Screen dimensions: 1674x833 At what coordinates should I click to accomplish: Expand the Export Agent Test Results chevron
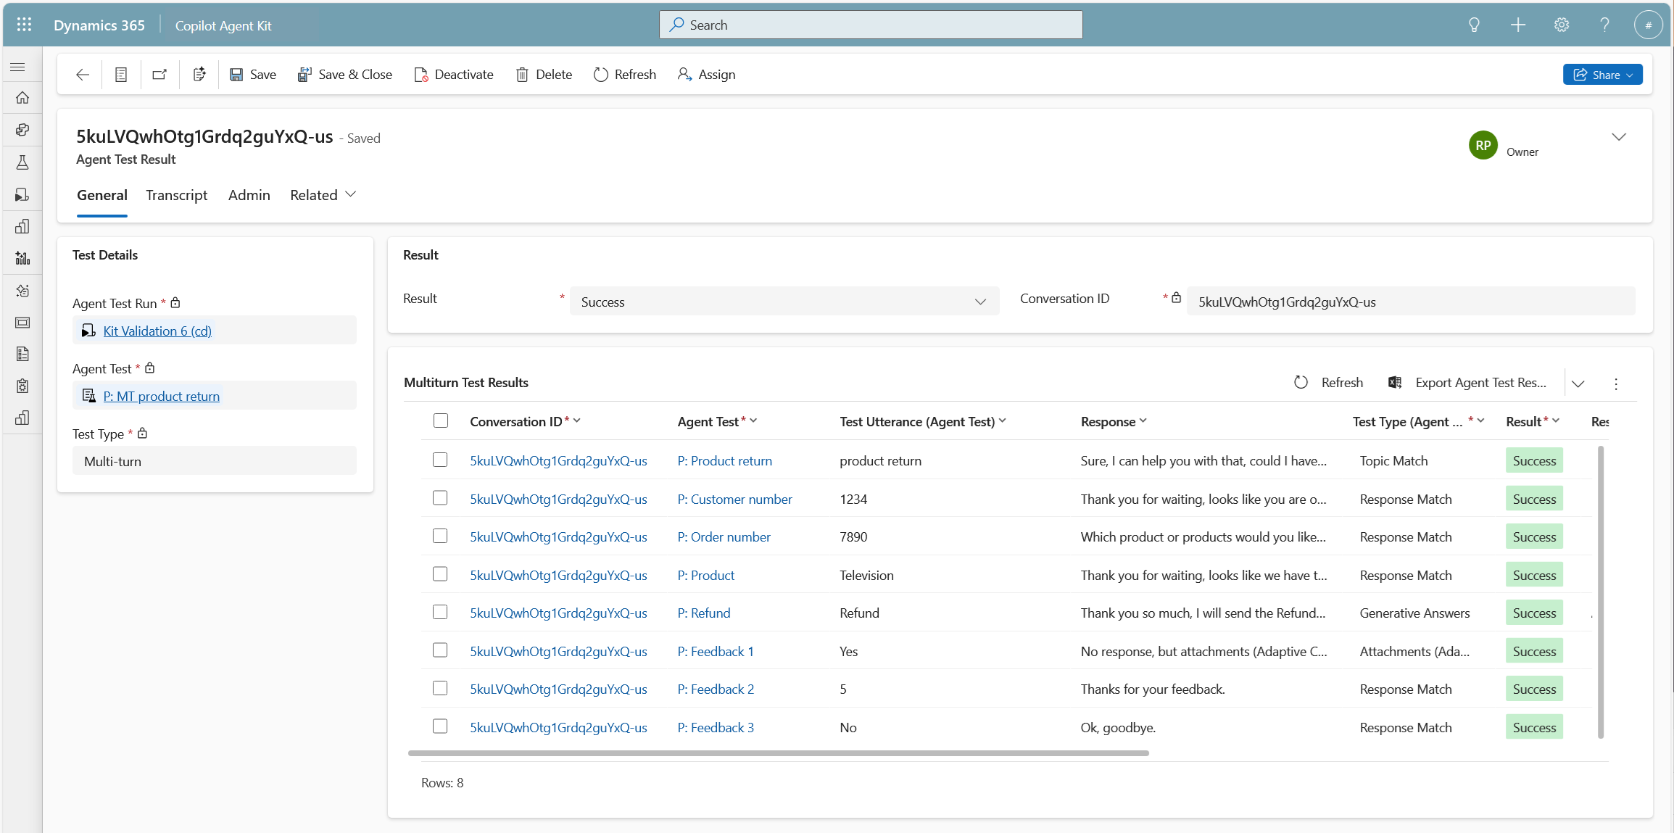1578,384
